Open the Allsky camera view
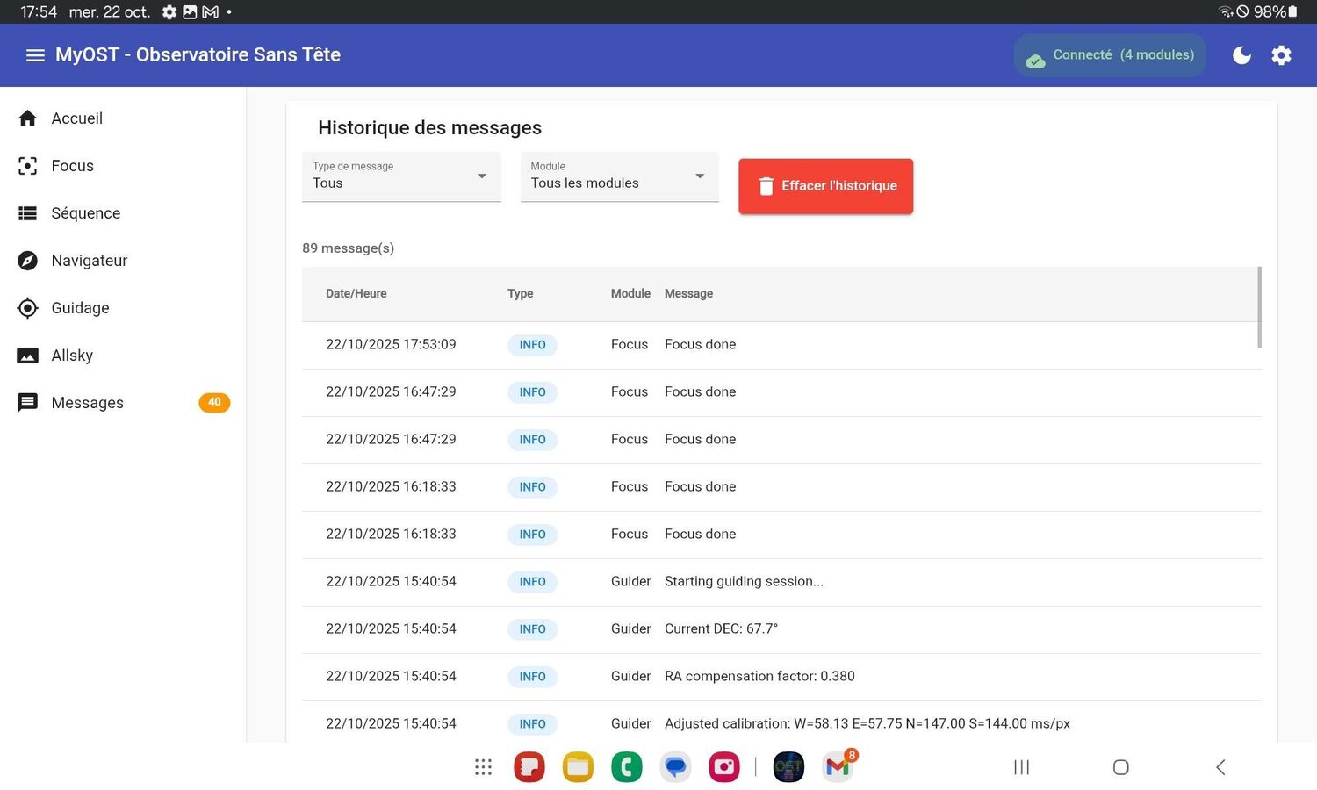This screenshot has width=1317, height=790. (71, 355)
